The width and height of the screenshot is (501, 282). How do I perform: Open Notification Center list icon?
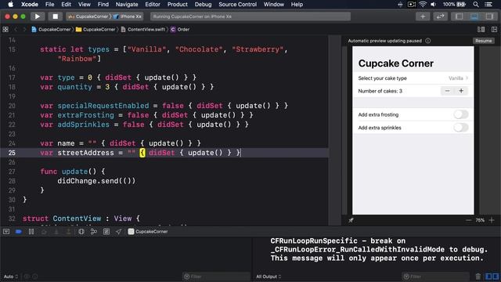(x=488, y=5)
